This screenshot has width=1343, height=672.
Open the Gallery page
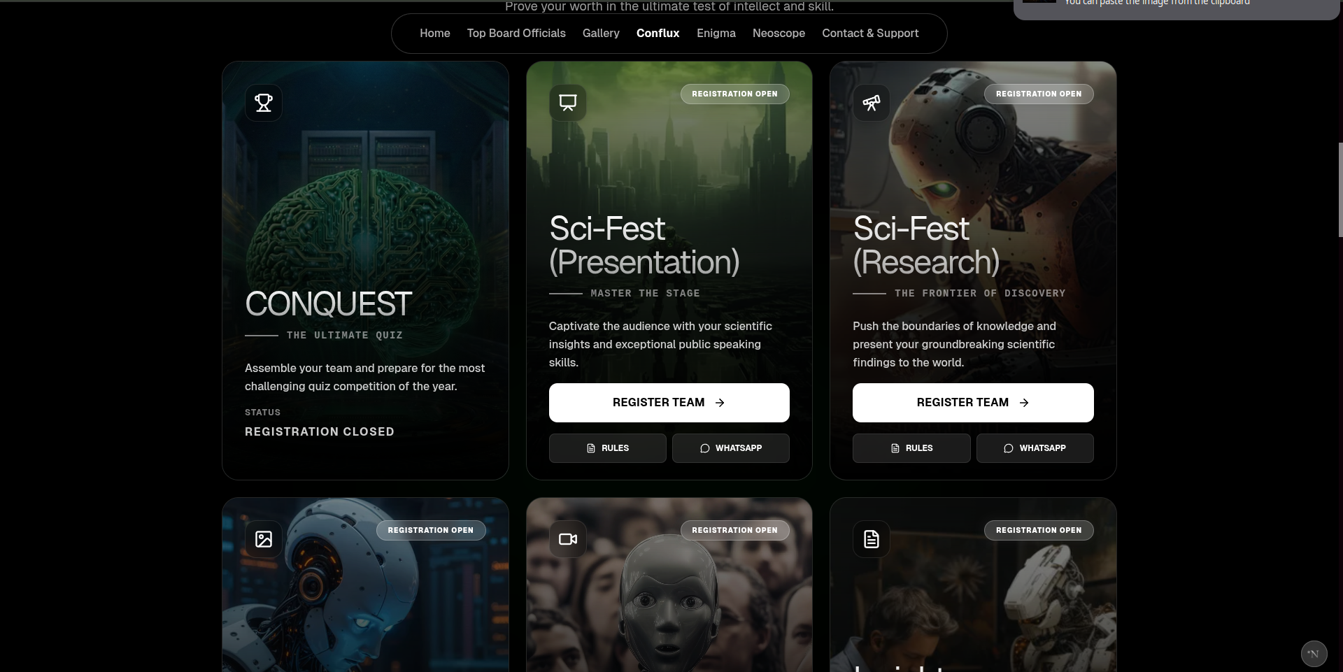tap(600, 33)
